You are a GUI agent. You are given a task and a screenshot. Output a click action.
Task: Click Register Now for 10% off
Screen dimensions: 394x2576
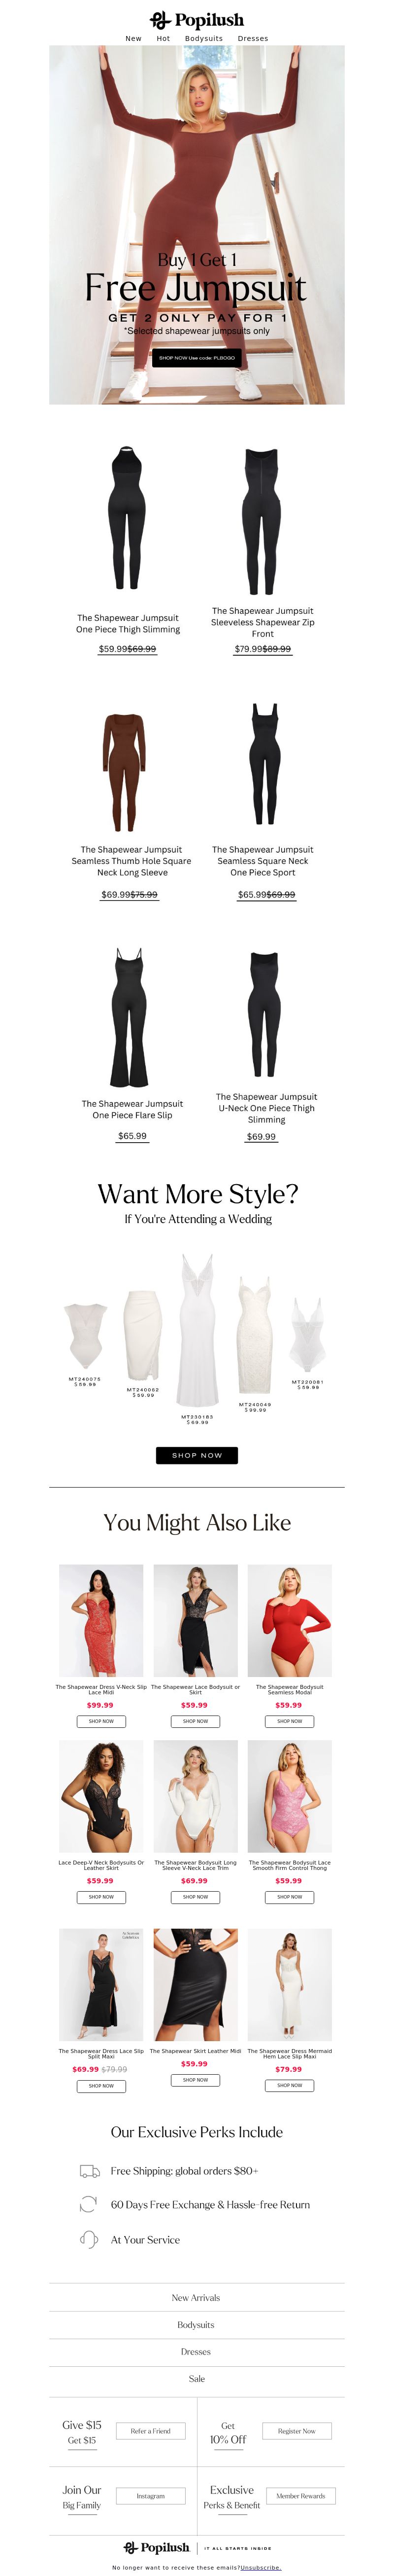(296, 2431)
